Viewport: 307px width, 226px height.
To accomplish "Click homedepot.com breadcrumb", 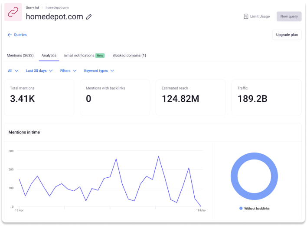I will pos(57,7).
